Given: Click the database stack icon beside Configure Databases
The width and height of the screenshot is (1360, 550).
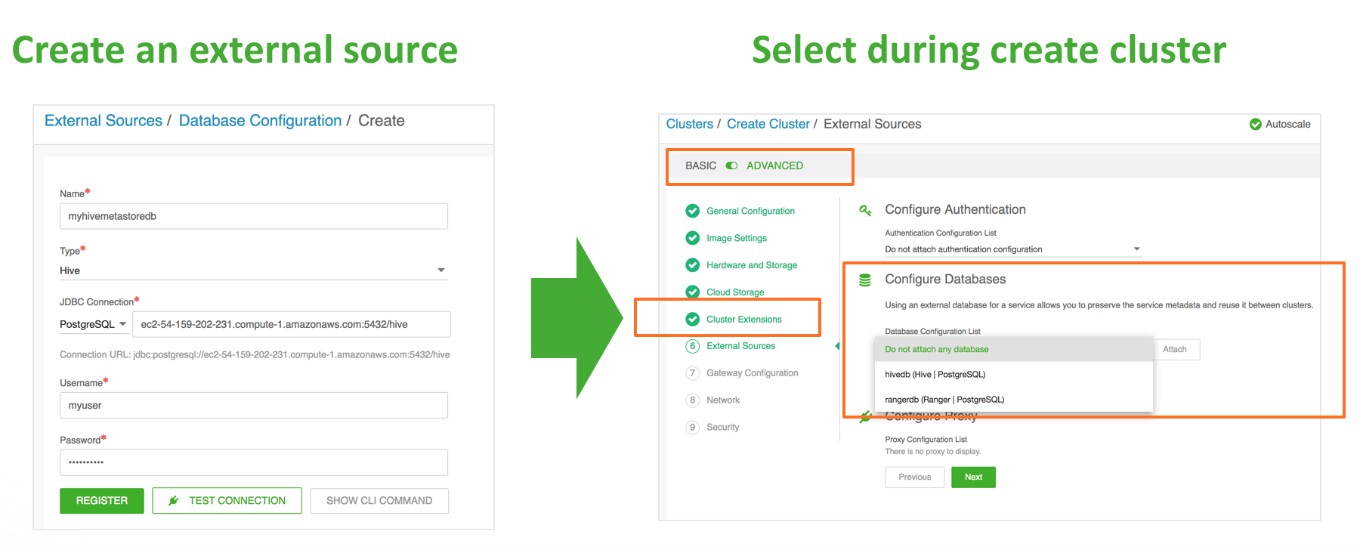Looking at the screenshot, I should point(865,280).
